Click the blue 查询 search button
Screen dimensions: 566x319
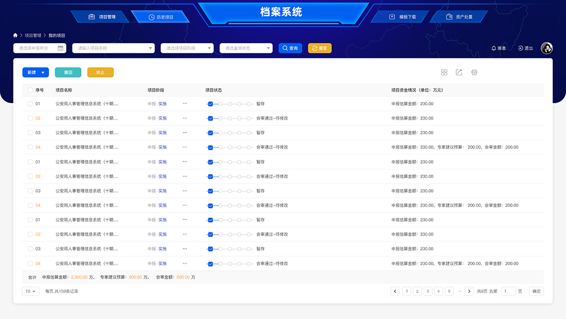click(290, 48)
